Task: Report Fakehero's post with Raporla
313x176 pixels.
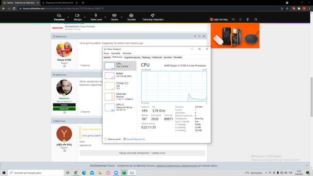Action: pyautogui.click(x=85, y=112)
